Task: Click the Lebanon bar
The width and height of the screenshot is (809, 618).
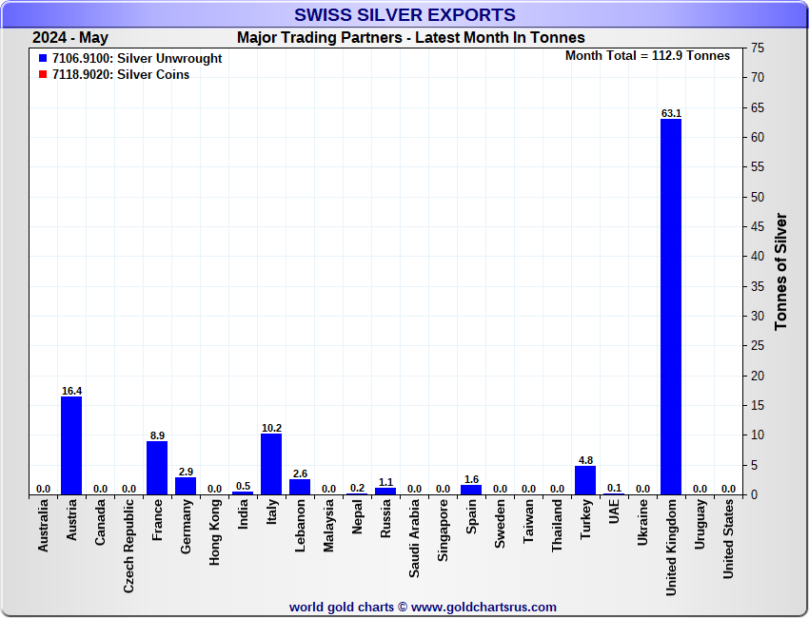Action: pyautogui.click(x=300, y=487)
